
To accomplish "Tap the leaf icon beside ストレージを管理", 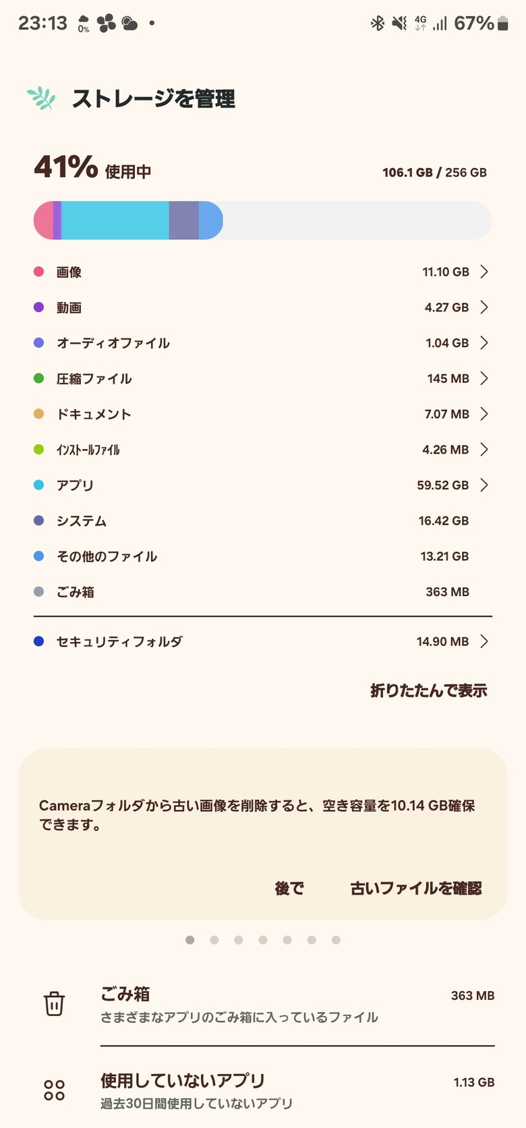I will (x=41, y=98).
